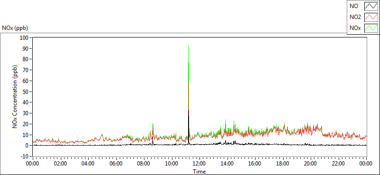Click the 20 value on the y-axis
The height and width of the screenshot is (175, 380).
click(x=26, y=124)
